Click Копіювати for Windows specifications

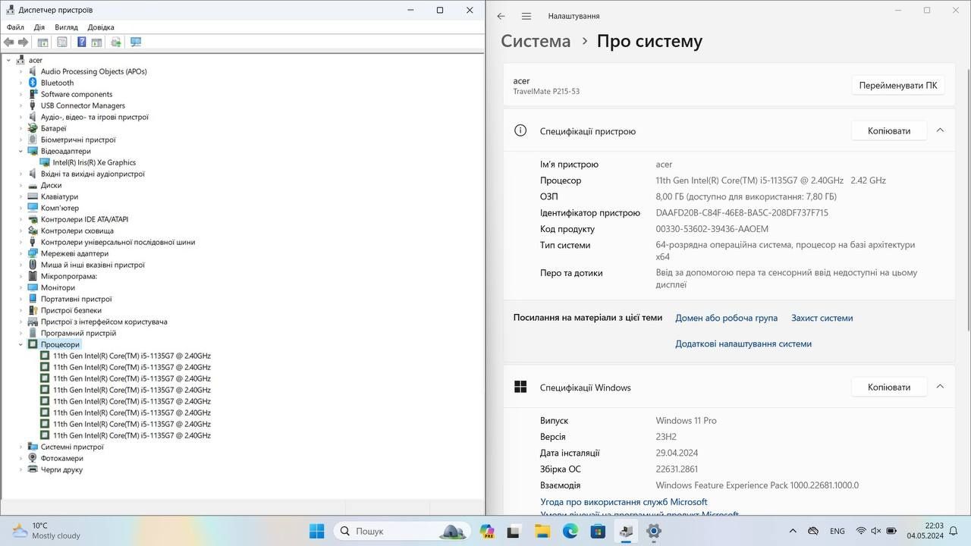889,387
